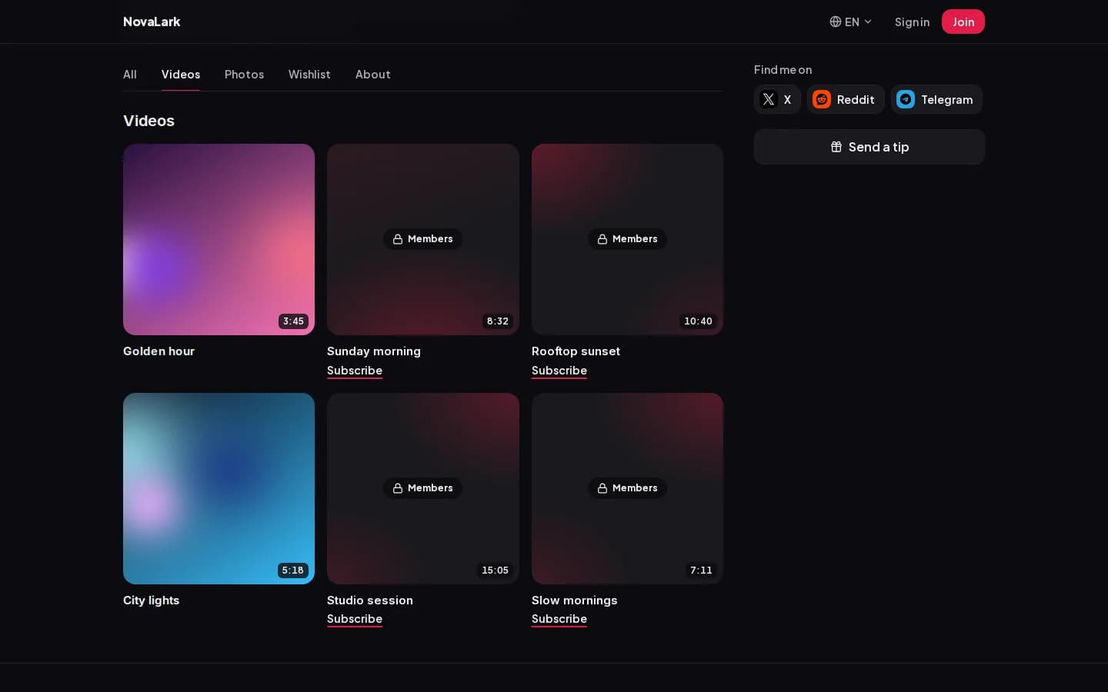Open the locked Slow mornings video thumbnail
Image resolution: width=1108 pixels, height=692 pixels.
pos(627,488)
